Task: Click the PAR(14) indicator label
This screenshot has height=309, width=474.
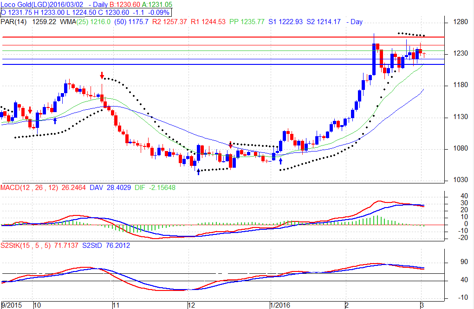Action: pyautogui.click(x=13, y=22)
